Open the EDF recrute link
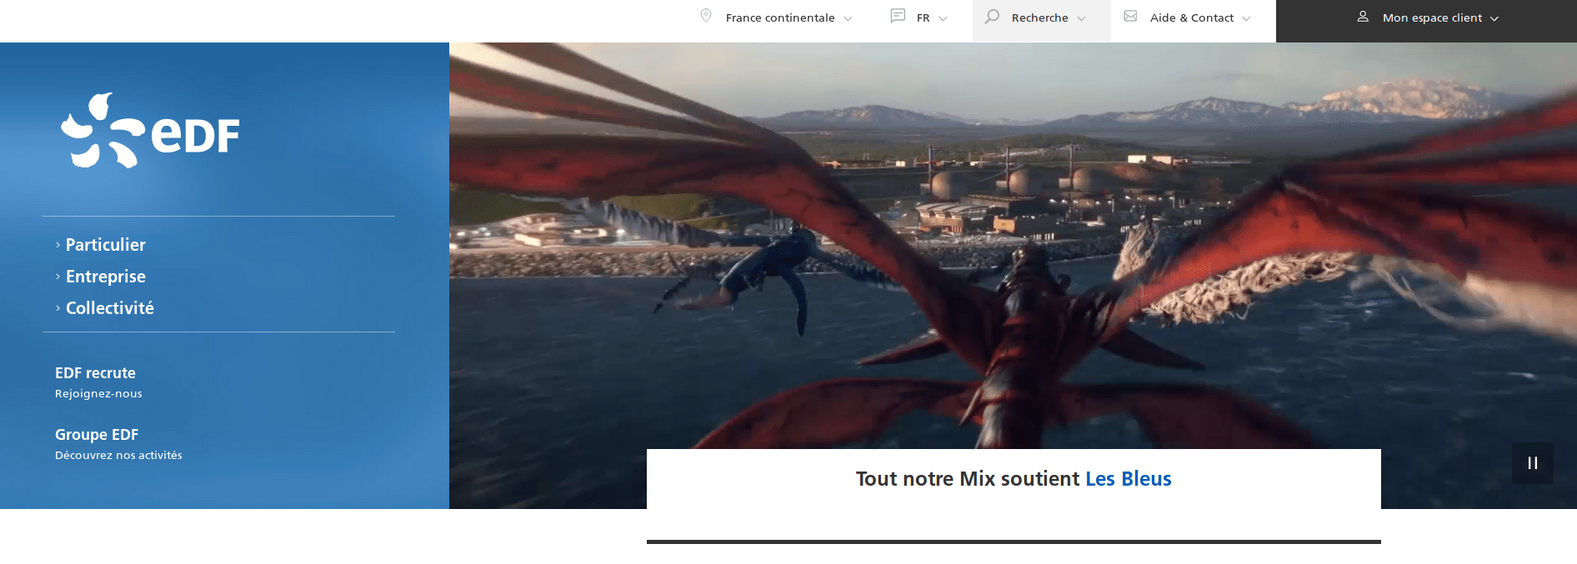The image size is (1577, 564). 95,373
